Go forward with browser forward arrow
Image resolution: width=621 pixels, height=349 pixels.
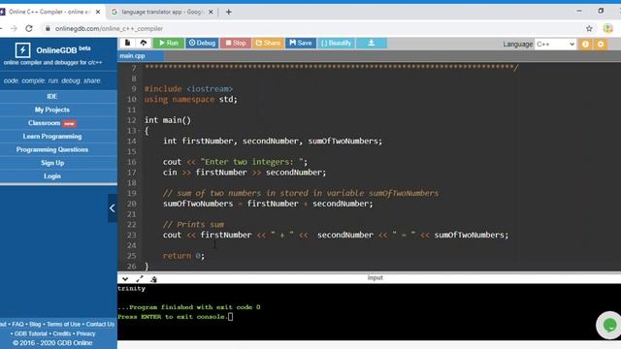[14, 28]
